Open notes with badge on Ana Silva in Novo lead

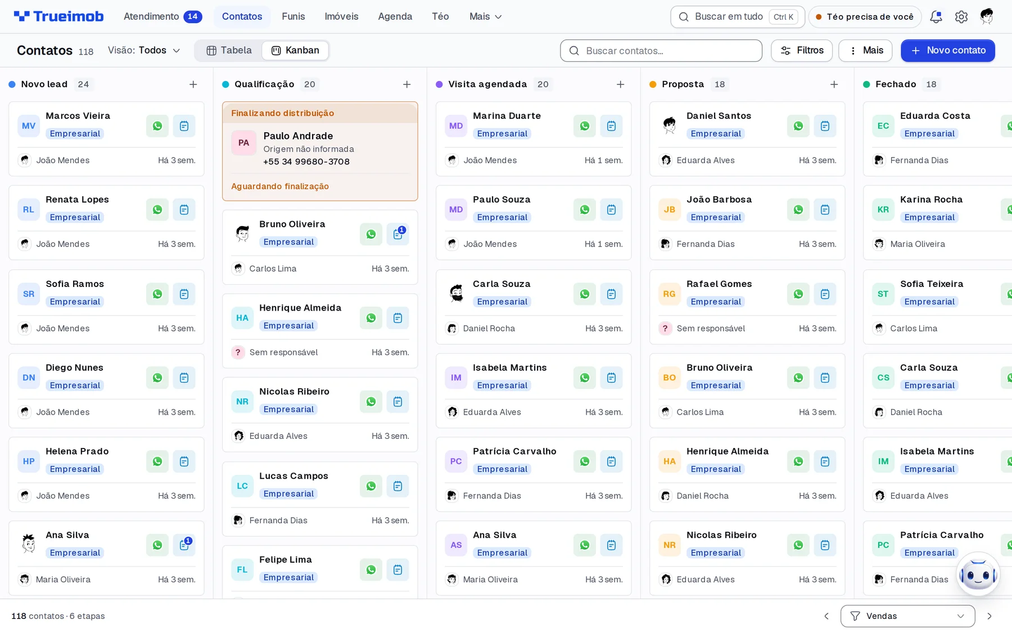point(184,545)
